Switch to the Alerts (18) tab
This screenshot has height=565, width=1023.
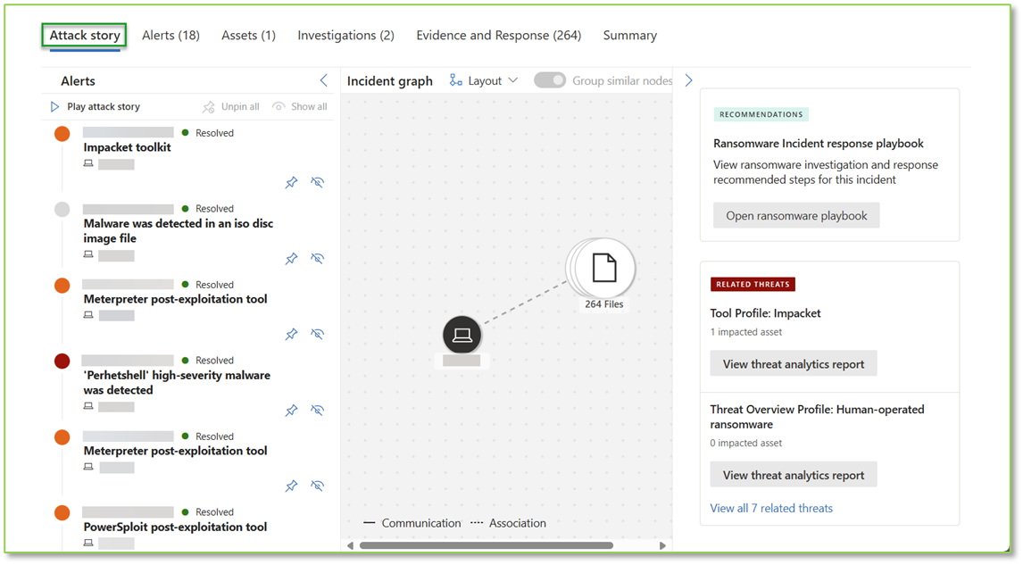click(170, 35)
